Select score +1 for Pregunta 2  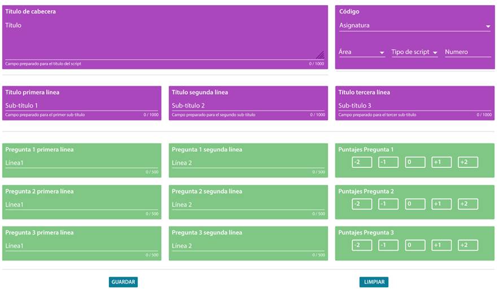click(441, 204)
